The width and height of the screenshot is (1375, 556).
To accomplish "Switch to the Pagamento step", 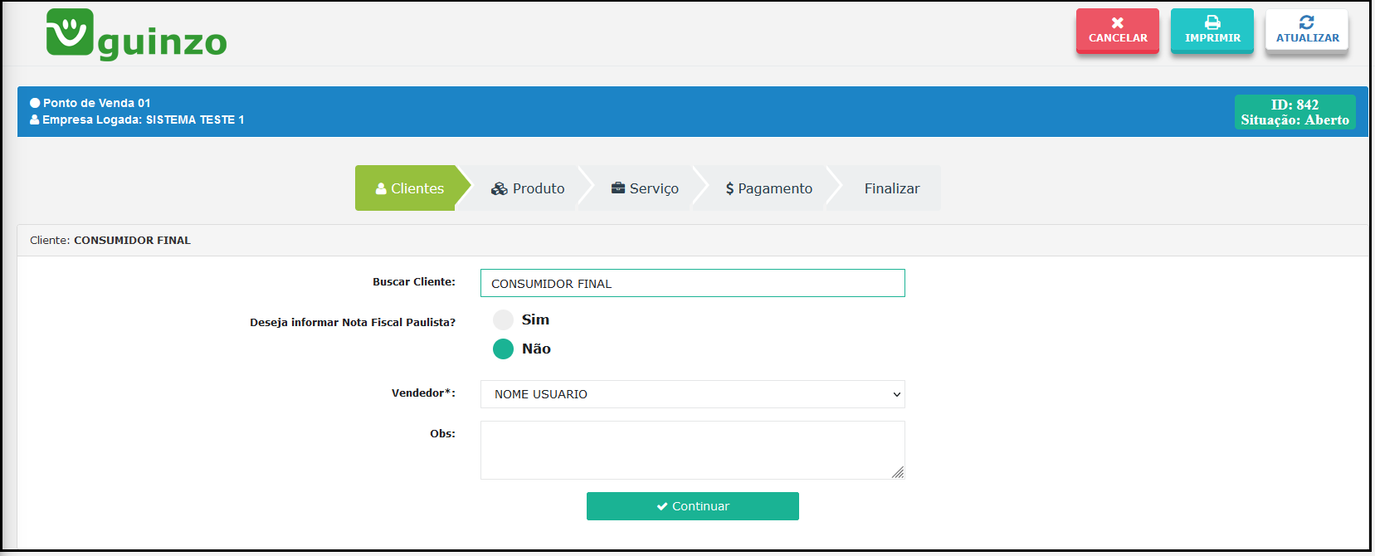I will (x=768, y=189).
